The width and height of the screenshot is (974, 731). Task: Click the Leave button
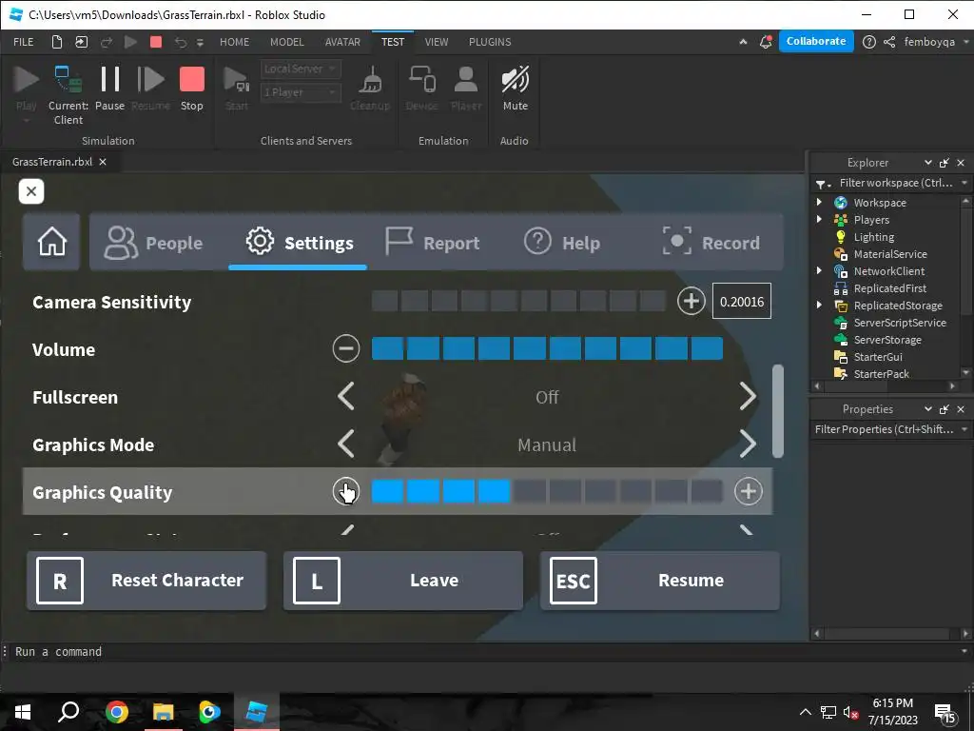tap(403, 581)
